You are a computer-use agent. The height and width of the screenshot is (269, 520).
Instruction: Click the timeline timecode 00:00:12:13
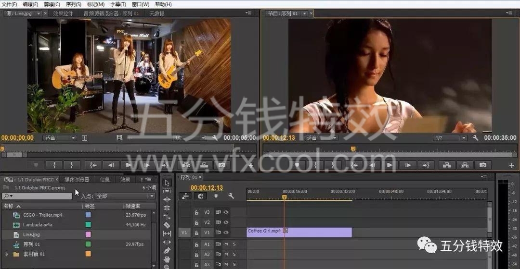point(207,188)
